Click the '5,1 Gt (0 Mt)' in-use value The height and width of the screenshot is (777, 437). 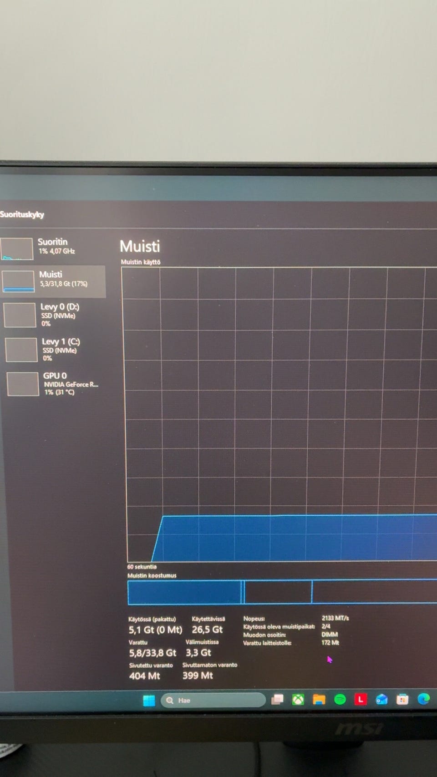(x=155, y=630)
